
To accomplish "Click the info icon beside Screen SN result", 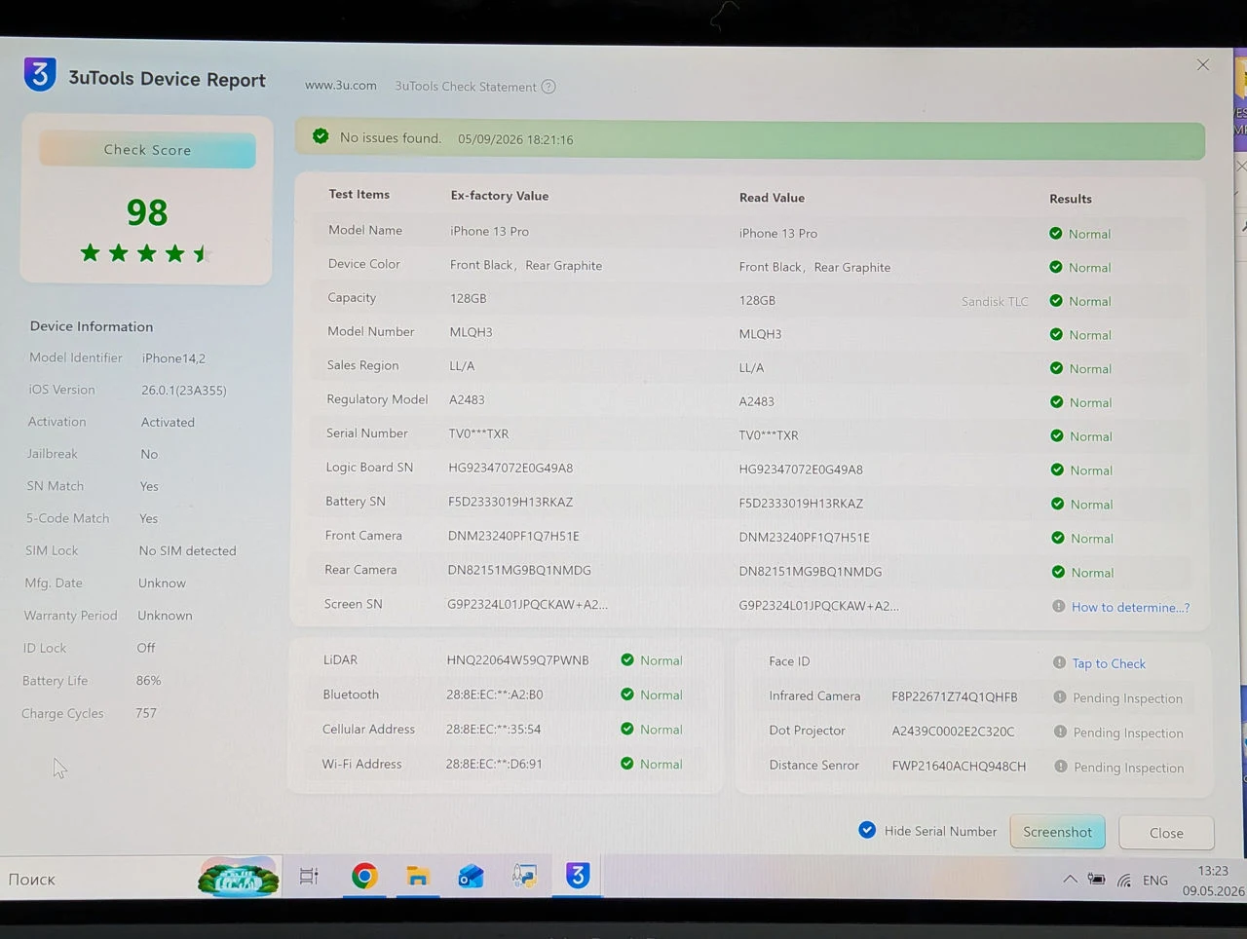I will tap(1058, 606).
